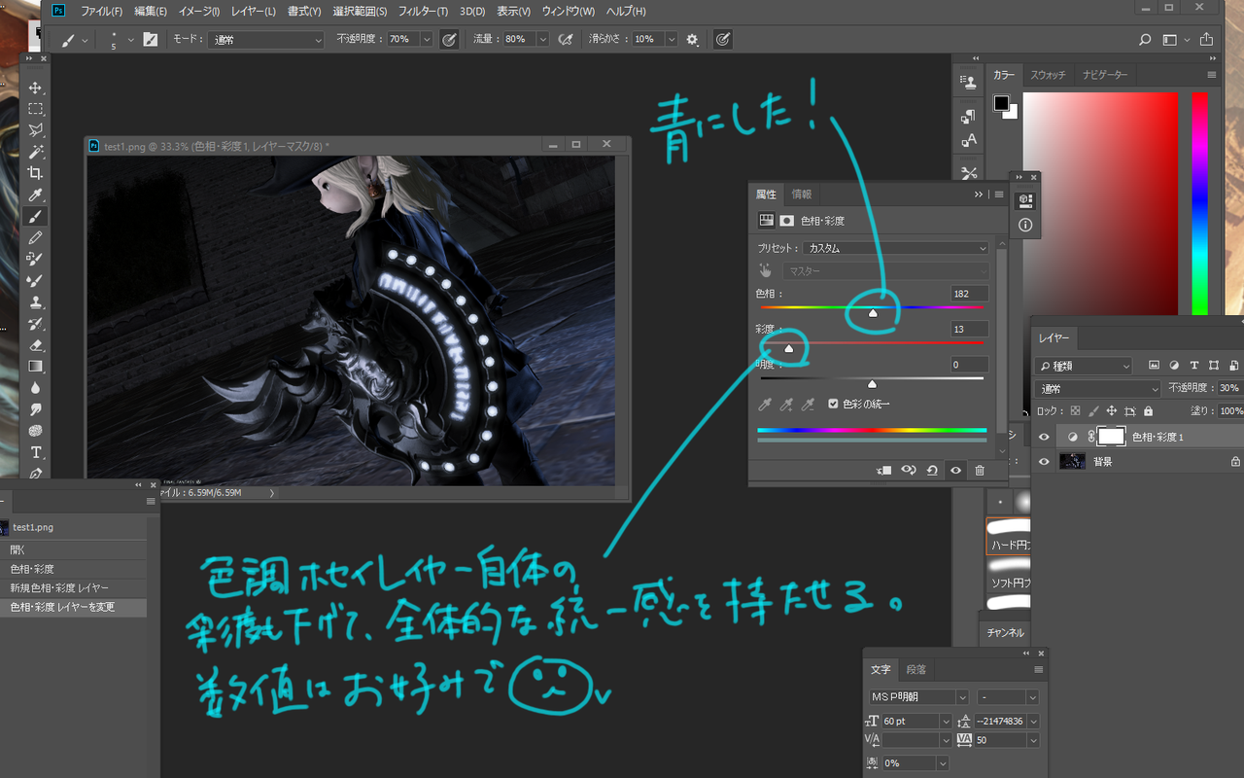
Task: Select the Horizontal Type tool
Action: click(x=36, y=452)
